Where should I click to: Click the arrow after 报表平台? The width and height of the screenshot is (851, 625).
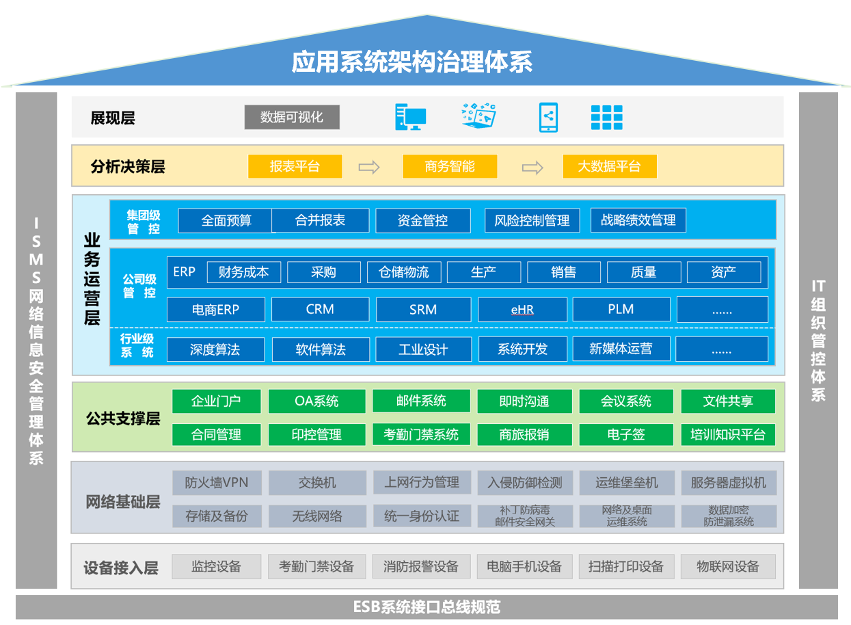point(369,167)
